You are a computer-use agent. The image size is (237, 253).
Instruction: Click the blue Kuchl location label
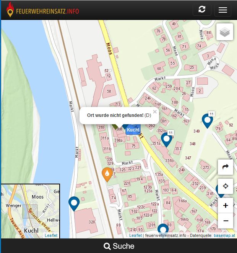point(133,130)
